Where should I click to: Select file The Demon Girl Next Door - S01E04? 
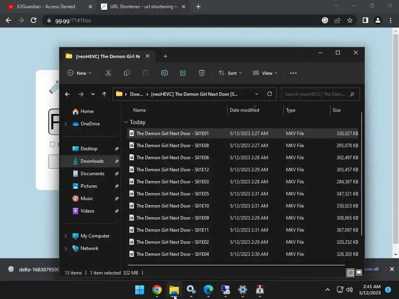point(242,254)
